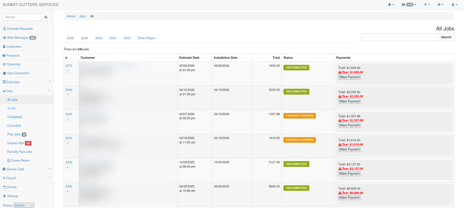Switch to the 2022 year tab
Screen dimensions: 464x208
click(127, 38)
